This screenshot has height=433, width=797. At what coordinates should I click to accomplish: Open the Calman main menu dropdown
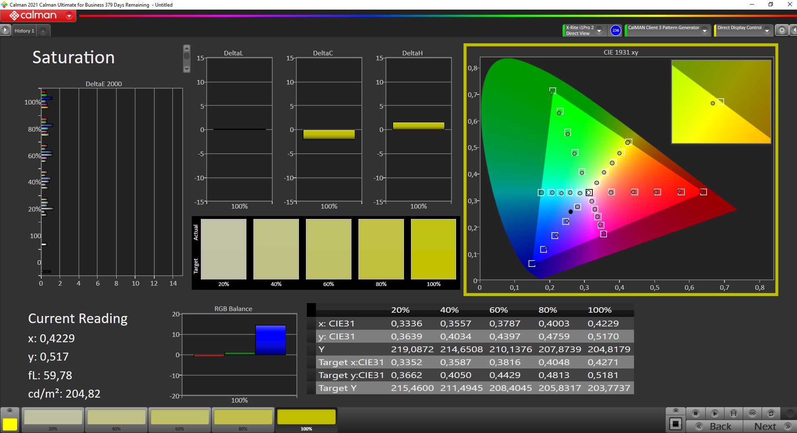coord(69,16)
